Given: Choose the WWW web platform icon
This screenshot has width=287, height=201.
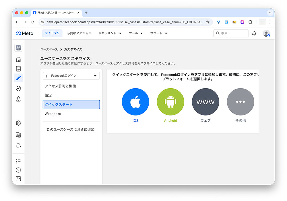Looking at the screenshot, I should click(x=205, y=102).
